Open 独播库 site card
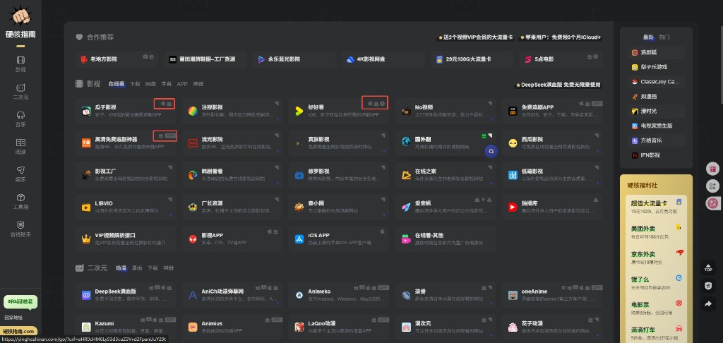The width and height of the screenshot is (723, 343). [552, 207]
